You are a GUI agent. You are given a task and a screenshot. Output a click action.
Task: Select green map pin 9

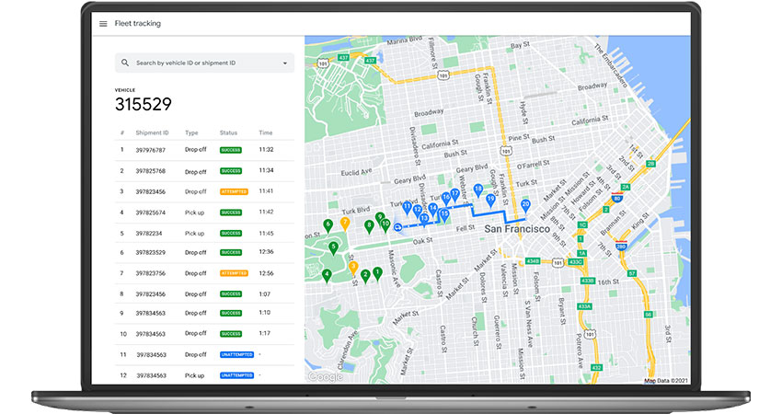coord(380,218)
